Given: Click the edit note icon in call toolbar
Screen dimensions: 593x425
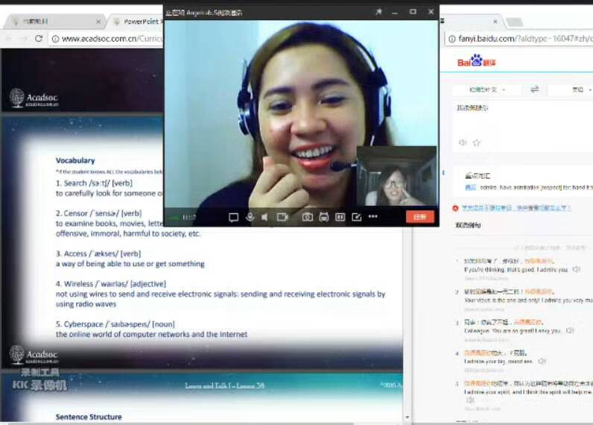Looking at the screenshot, I should [356, 217].
